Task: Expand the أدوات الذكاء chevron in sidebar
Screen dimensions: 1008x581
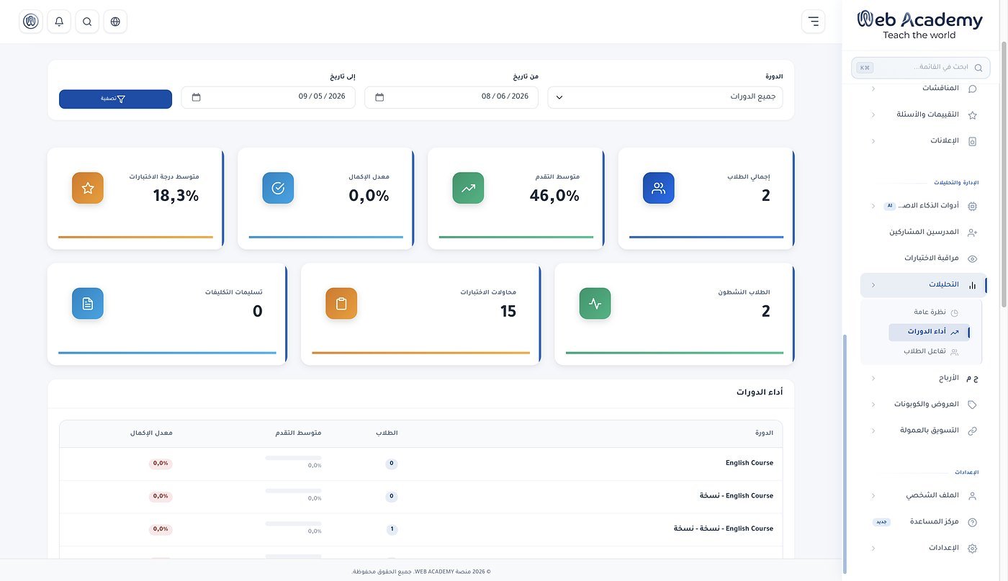Action: coord(873,206)
